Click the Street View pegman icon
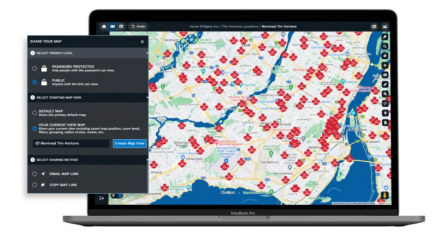437x245 pixels. (x=385, y=195)
